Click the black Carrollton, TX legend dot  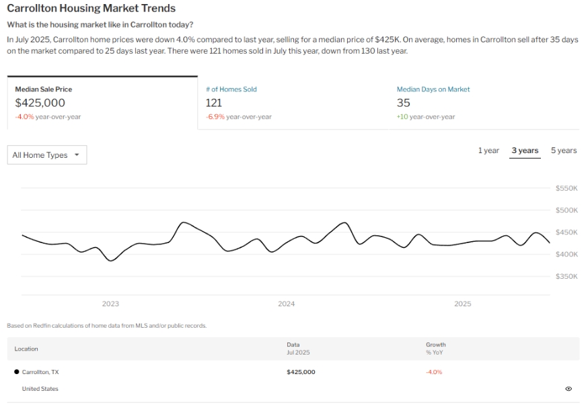[x=16, y=371]
